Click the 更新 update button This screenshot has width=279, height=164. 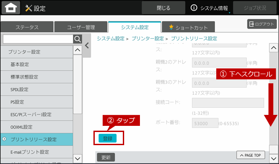(x=106, y=157)
